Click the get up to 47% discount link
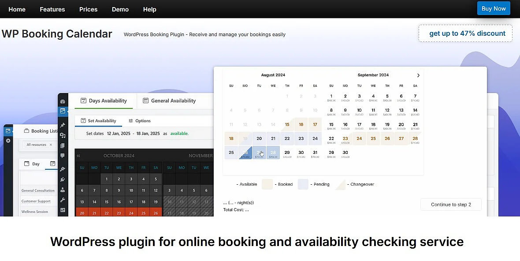The width and height of the screenshot is (520, 261). [x=465, y=33]
